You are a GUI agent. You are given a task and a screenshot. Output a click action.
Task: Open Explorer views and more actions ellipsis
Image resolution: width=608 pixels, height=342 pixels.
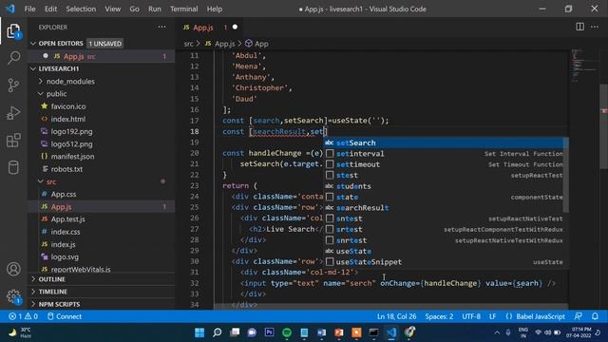pos(161,27)
